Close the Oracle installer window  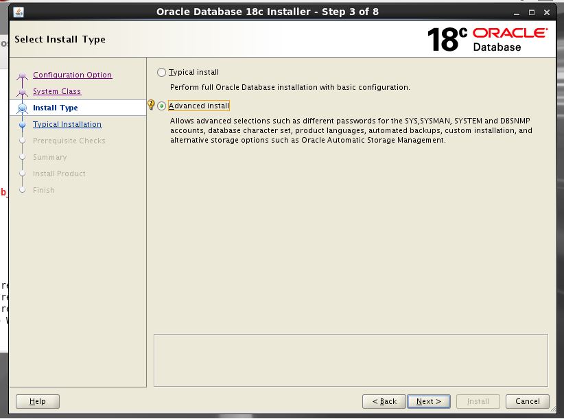(547, 12)
